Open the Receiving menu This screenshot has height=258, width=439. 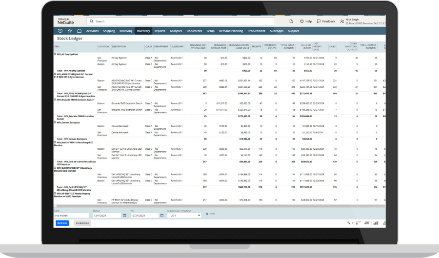126,31
